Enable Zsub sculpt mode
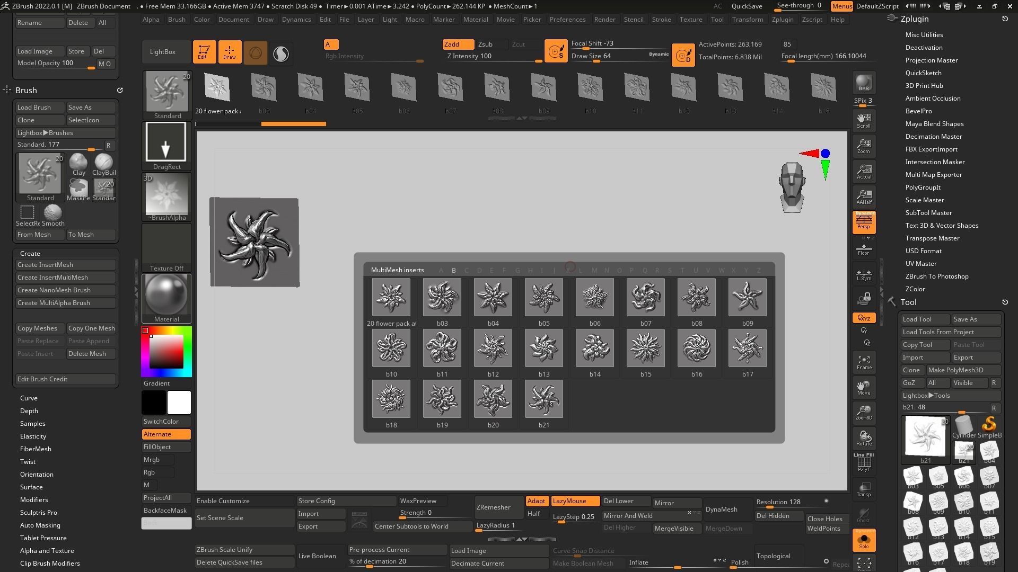 (x=485, y=44)
